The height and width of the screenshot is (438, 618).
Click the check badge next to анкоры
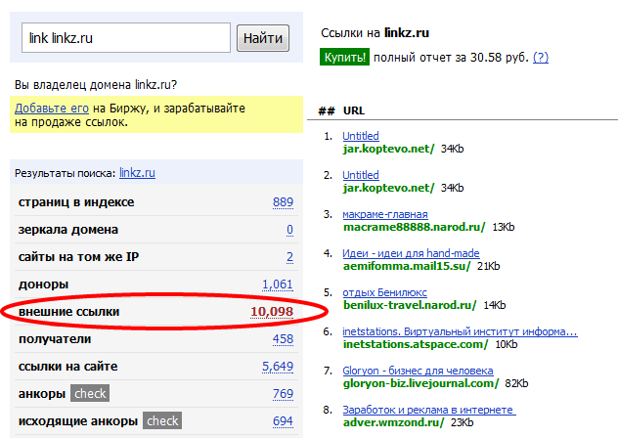click(x=89, y=394)
